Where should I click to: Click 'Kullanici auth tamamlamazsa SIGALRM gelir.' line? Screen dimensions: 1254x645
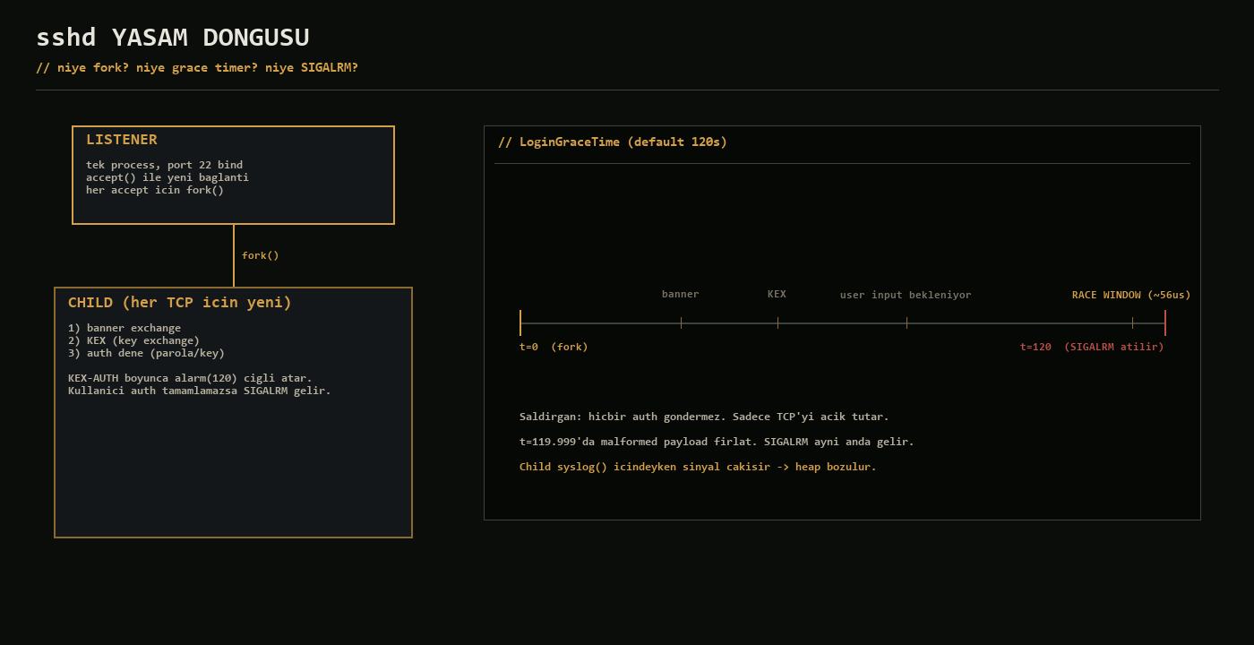[x=200, y=391]
